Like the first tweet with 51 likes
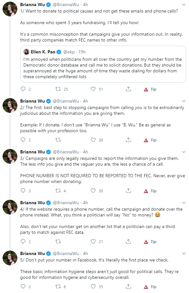Viewport: 189px width, 293px height. point(93,89)
